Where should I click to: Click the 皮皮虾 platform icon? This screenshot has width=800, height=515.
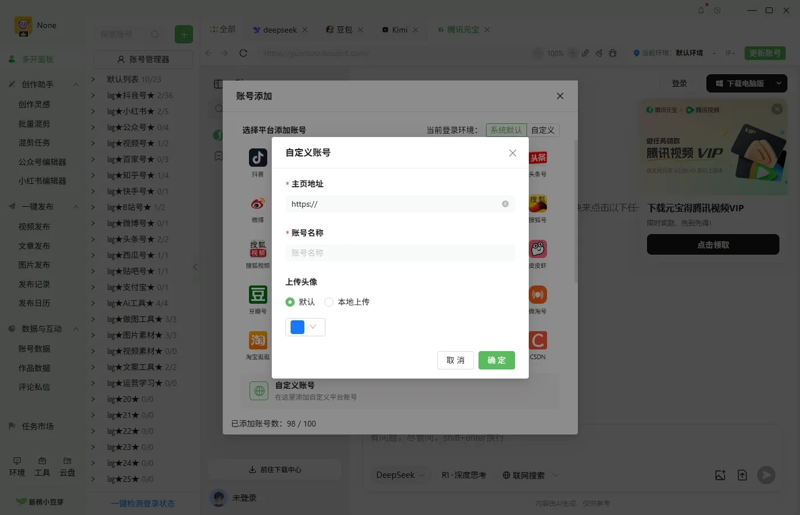tap(537, 250)
